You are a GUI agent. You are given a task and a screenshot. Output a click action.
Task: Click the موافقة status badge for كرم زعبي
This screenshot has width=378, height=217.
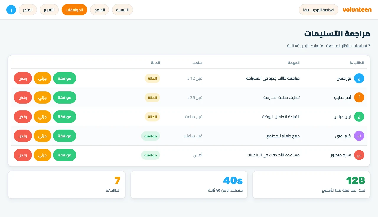click(151, 136)
